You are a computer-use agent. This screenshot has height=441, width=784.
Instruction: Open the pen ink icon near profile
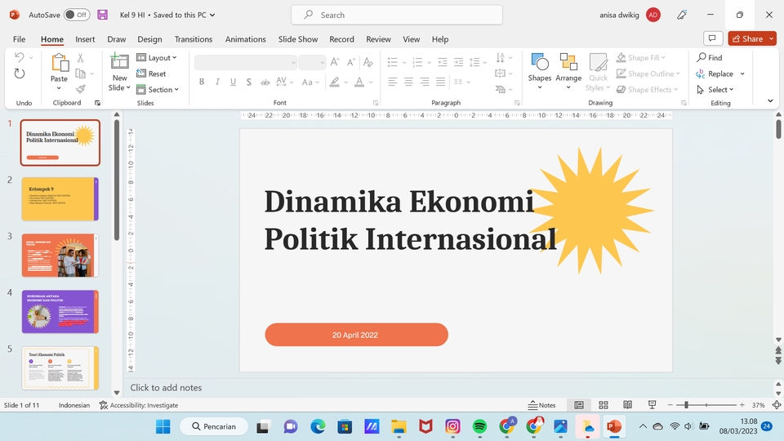pos(682,15)
